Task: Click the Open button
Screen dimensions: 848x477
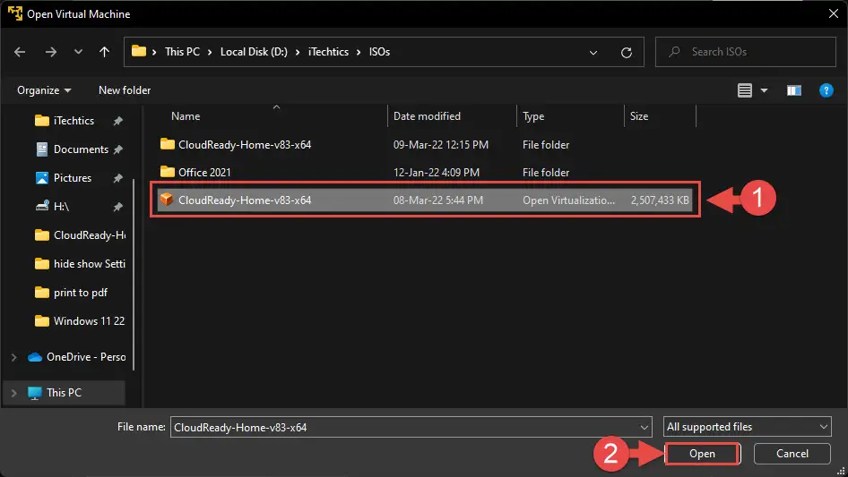Action: point(702,454)
